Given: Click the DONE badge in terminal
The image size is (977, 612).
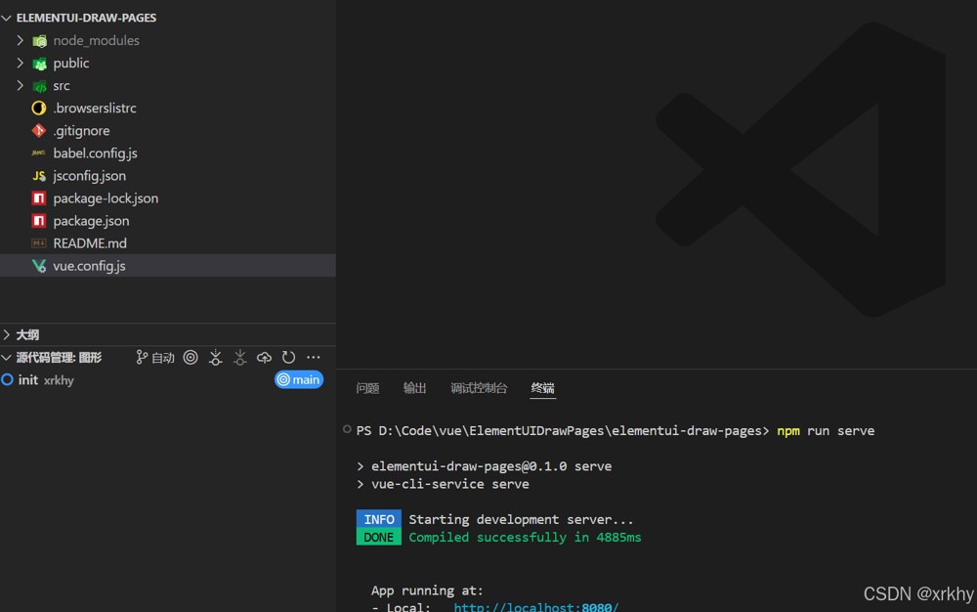Looking at the screenshot, I should [x=379, y=538].
